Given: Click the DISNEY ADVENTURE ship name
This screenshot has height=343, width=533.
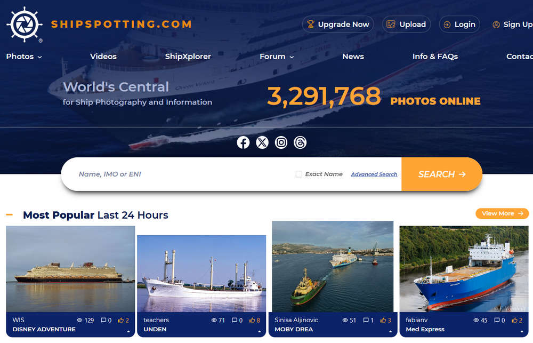Looking at the screenshot, I should point(44,329).
